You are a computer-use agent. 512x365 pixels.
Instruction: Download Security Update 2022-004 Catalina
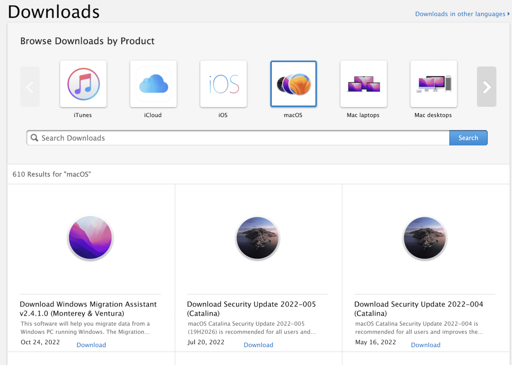click(426, 345)
